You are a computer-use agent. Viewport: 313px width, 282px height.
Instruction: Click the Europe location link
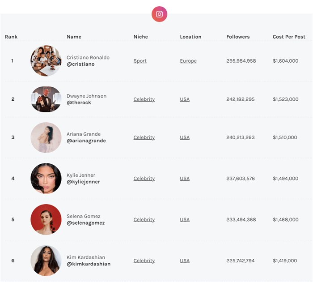188,61
